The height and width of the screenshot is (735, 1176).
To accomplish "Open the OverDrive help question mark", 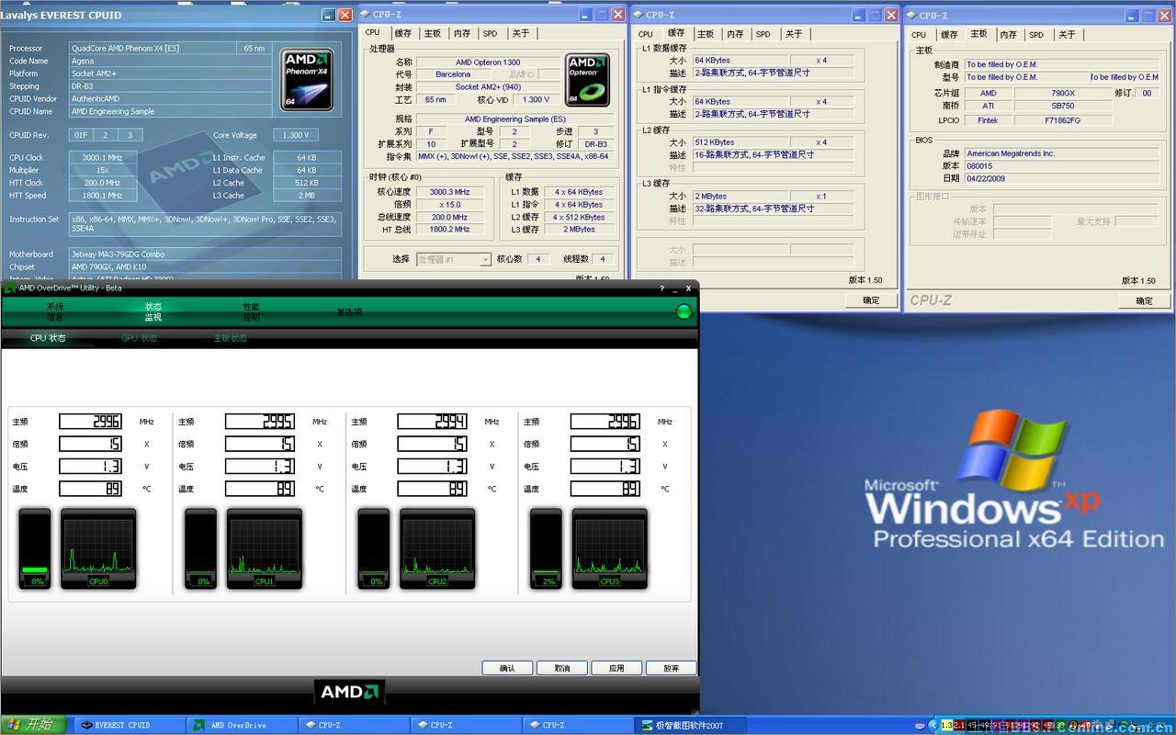I will (661, 288).
